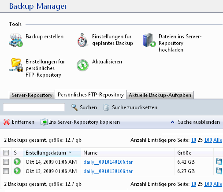Click the Aktualisieren text link
The width and height of the screenshot is (223, 192).
[107, 62]
